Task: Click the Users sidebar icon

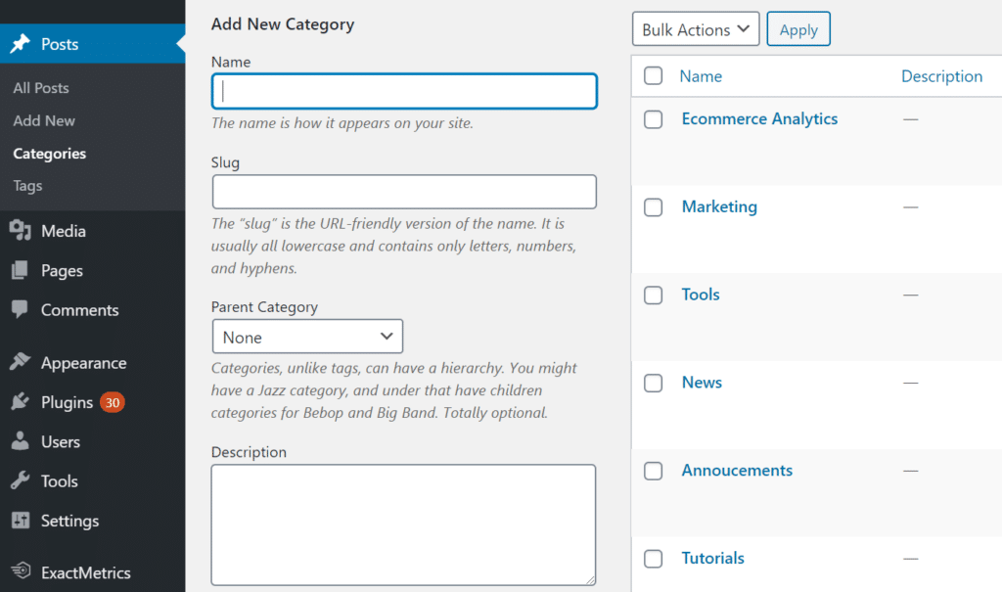Action: (x=22, y=441)
